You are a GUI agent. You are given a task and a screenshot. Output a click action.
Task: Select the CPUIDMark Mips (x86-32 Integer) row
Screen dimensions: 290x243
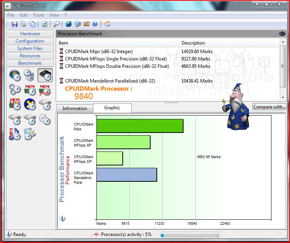168,51
